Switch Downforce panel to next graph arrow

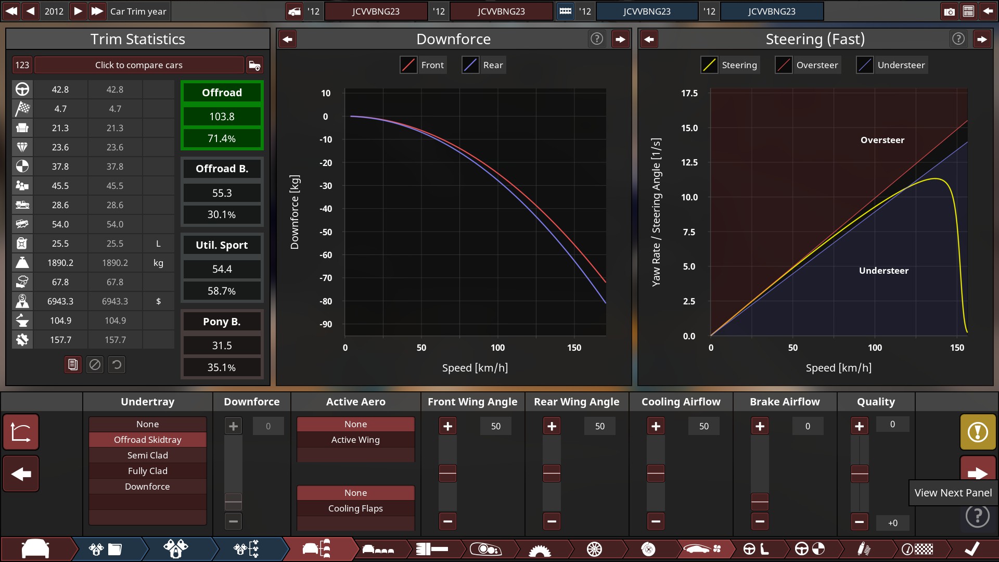coord(620,39)
